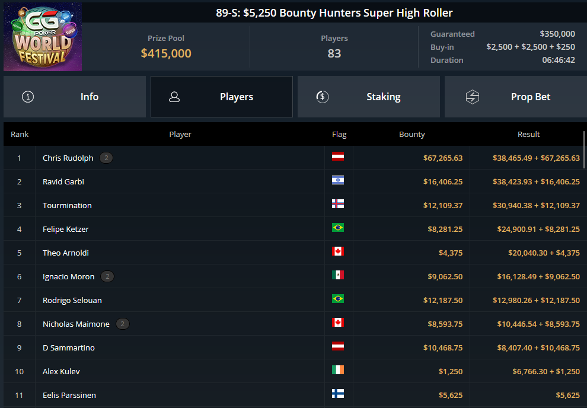Click Nicholas Maimone's bounty $8,593.75
Screen dimensions: 587x408
(445, 324)
